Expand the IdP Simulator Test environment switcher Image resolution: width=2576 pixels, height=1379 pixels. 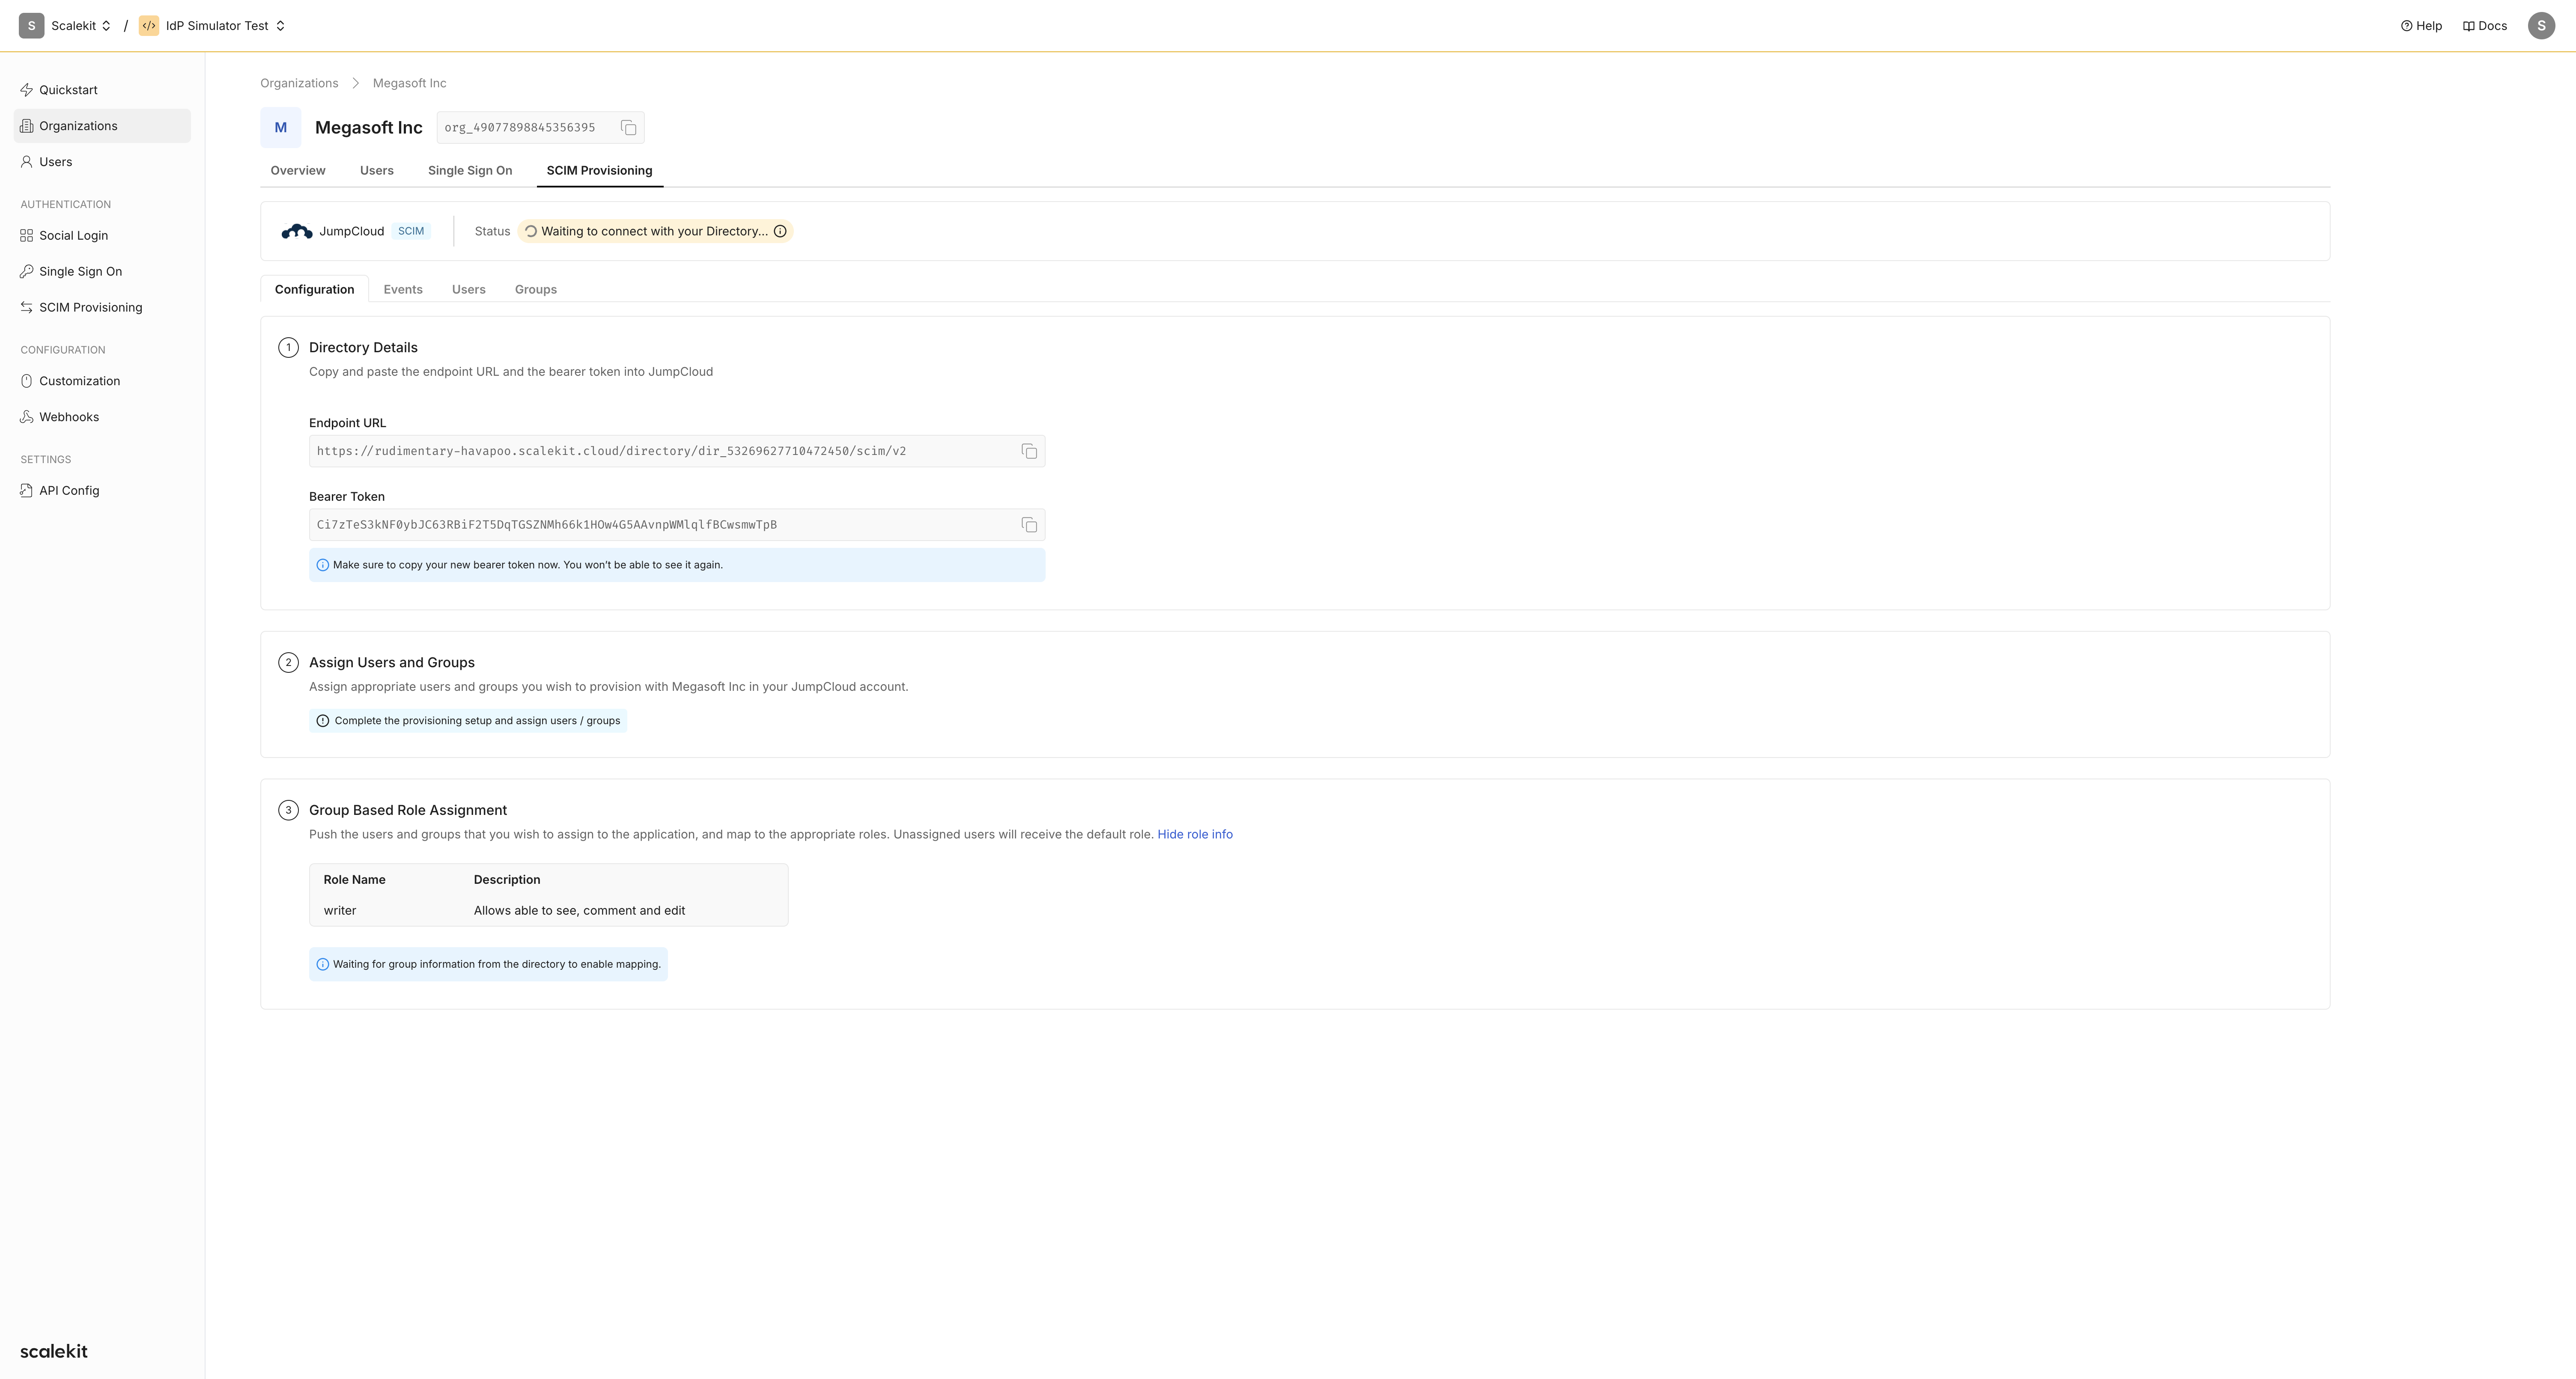(x=225, y=26)
